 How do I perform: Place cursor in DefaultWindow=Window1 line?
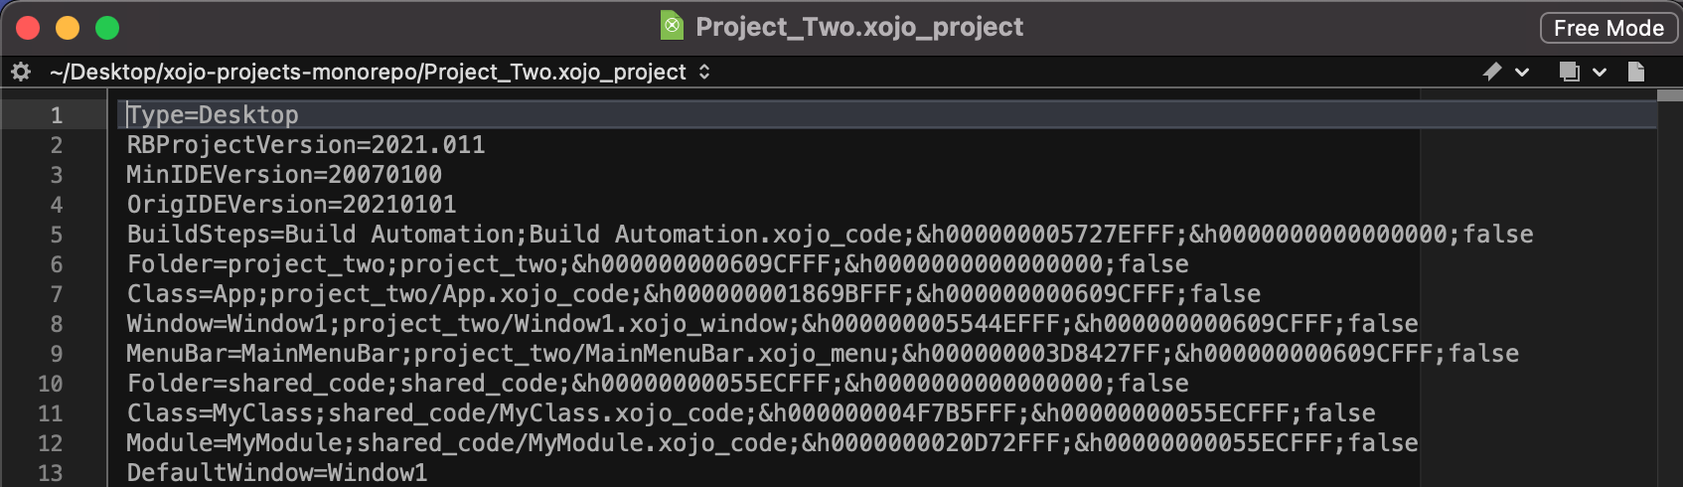tap(277, 473)
